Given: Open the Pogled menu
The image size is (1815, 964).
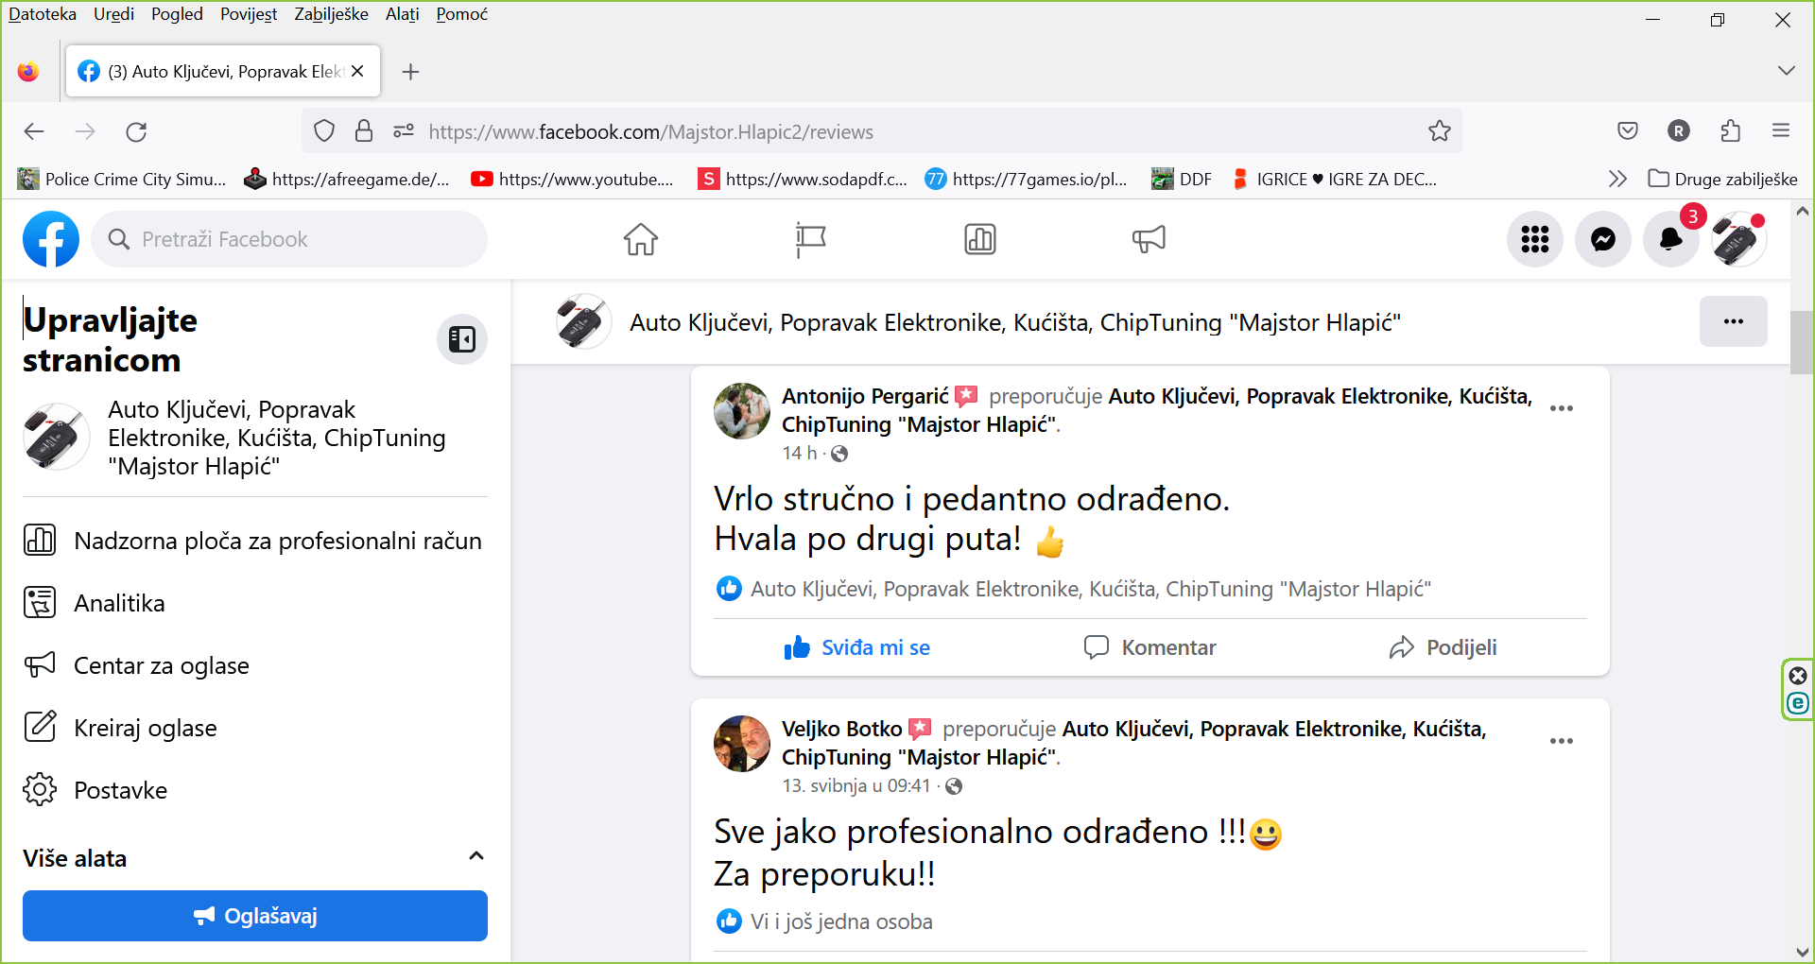Looking at the screenshot, I should (x=177, y=14).
